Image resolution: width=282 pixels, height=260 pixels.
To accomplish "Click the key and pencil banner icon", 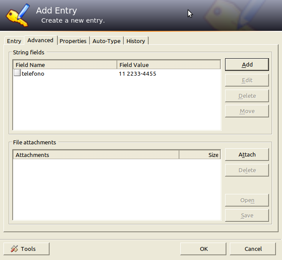I will point(17,15).
